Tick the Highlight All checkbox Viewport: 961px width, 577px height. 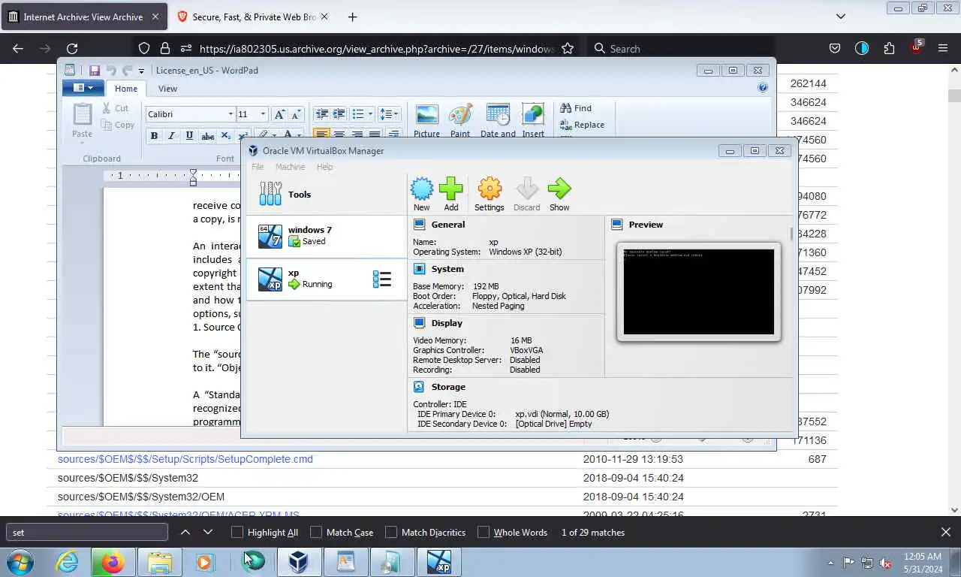[237, 532]
